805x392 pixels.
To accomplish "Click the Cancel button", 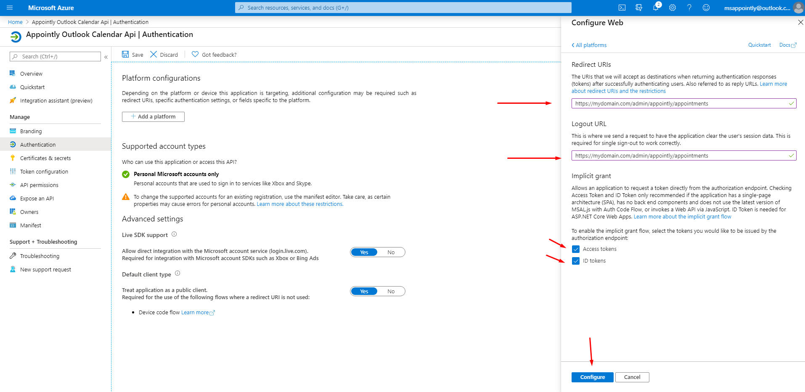I will (x=632, y=377).
